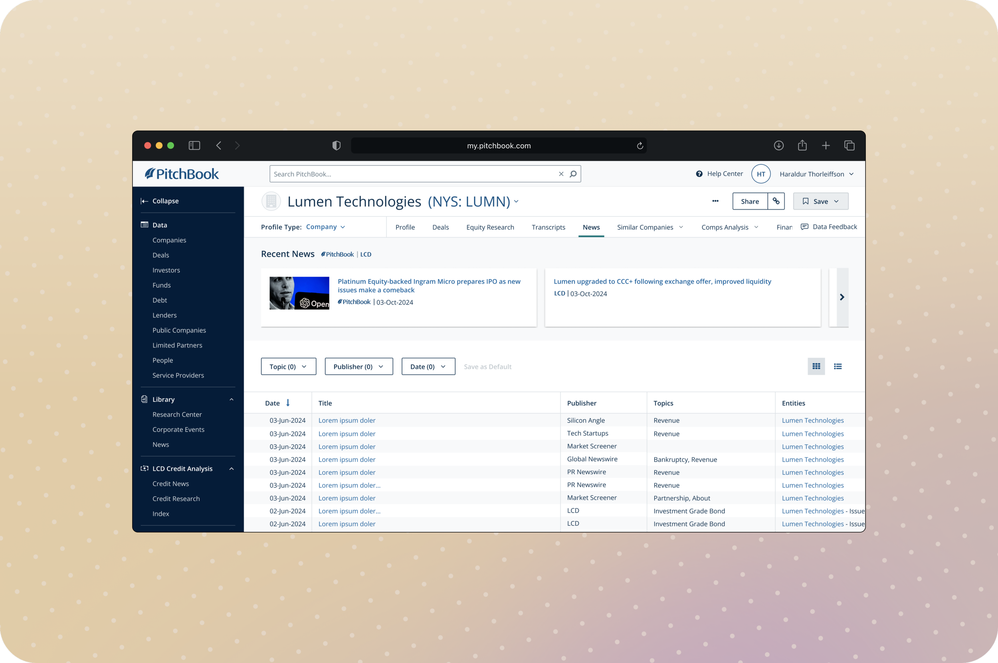Viewport: 998px width, 663px height.
Task: Click the magnifying glass search icon
Action: [573, 174]
